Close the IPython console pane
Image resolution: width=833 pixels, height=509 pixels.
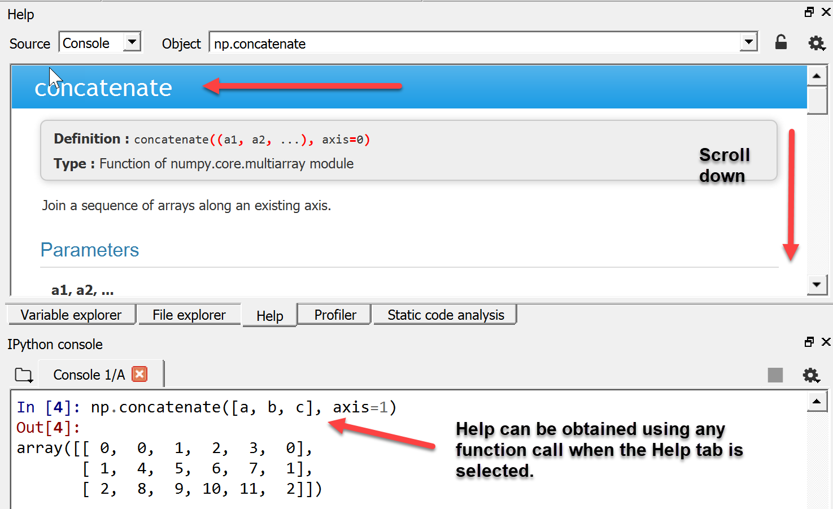pyautogui.click(x=826, y=342)
